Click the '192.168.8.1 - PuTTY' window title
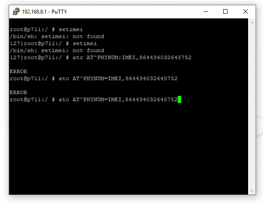 tap(45, 12)
